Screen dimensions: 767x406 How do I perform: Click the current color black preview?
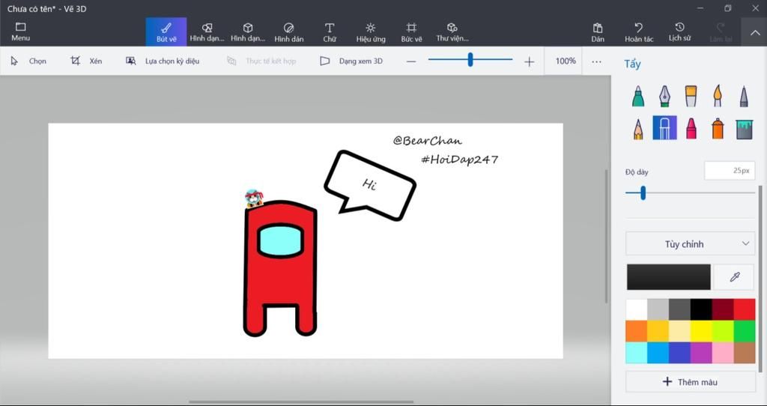pyautogui.click(x=669, y=277)
